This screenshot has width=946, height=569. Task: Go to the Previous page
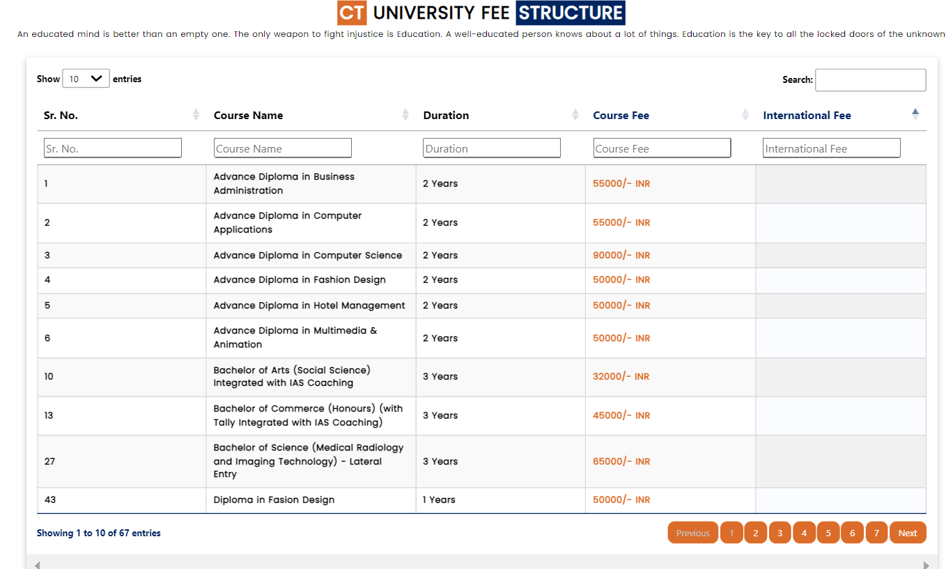(x=693, y=533)
